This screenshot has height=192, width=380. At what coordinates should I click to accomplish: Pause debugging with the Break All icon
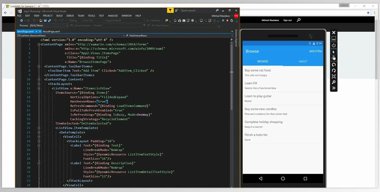point(223,21)
